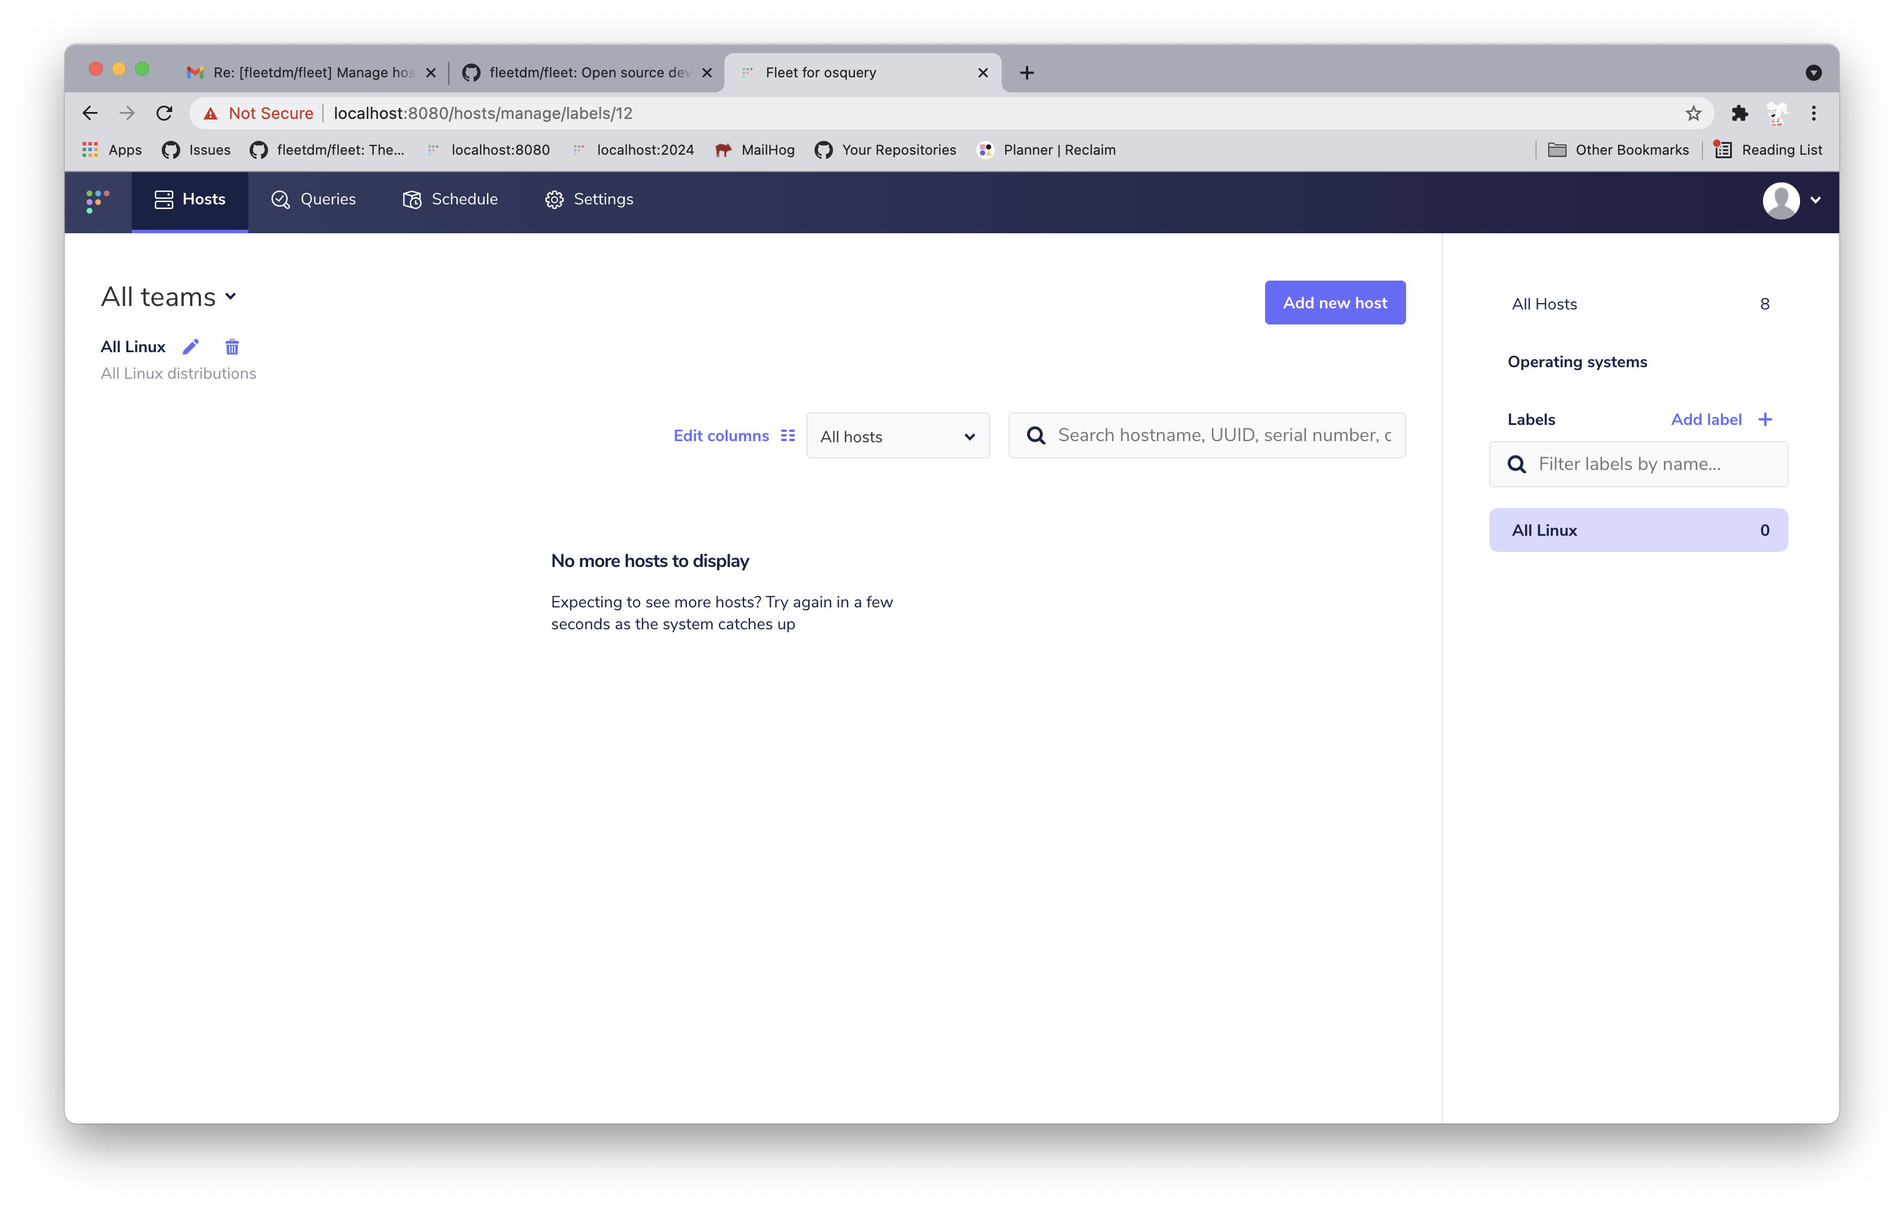Viewport: 1904px width, 1209px height.
Task: Open the Edit columns list icon
Action: click(x=787, y=435)
